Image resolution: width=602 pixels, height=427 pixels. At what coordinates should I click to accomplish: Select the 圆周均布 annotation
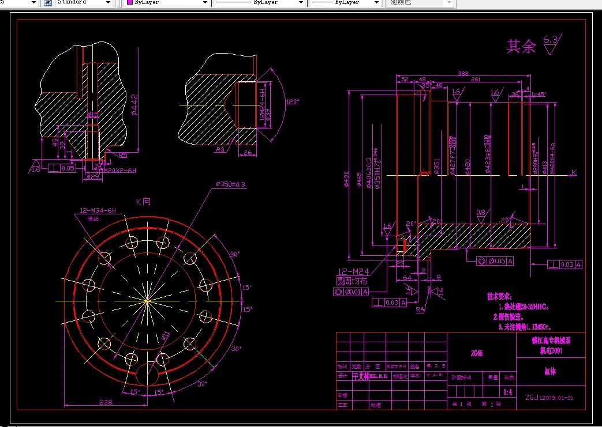coord(352,281)
